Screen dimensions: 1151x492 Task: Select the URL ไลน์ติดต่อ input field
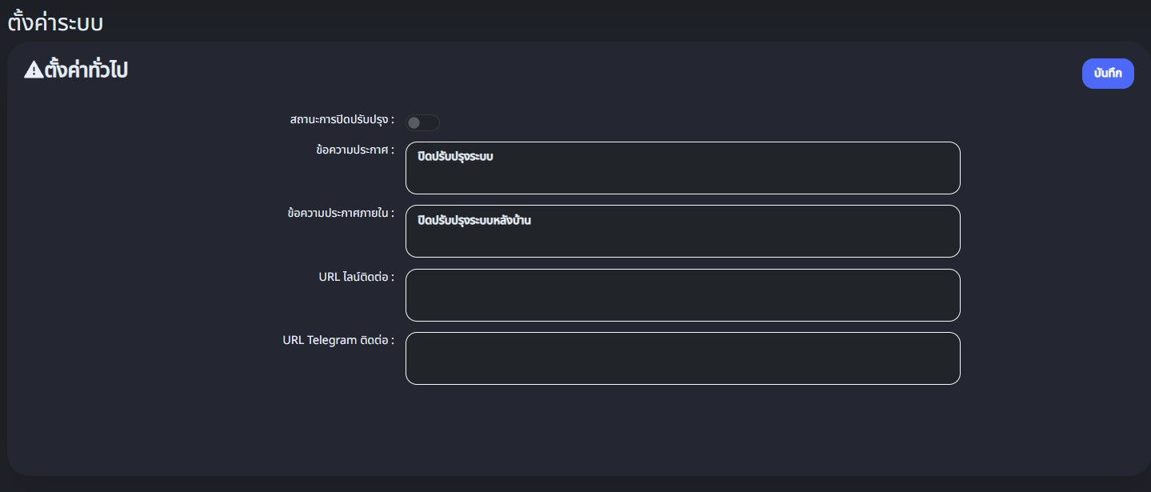(682, 295)
